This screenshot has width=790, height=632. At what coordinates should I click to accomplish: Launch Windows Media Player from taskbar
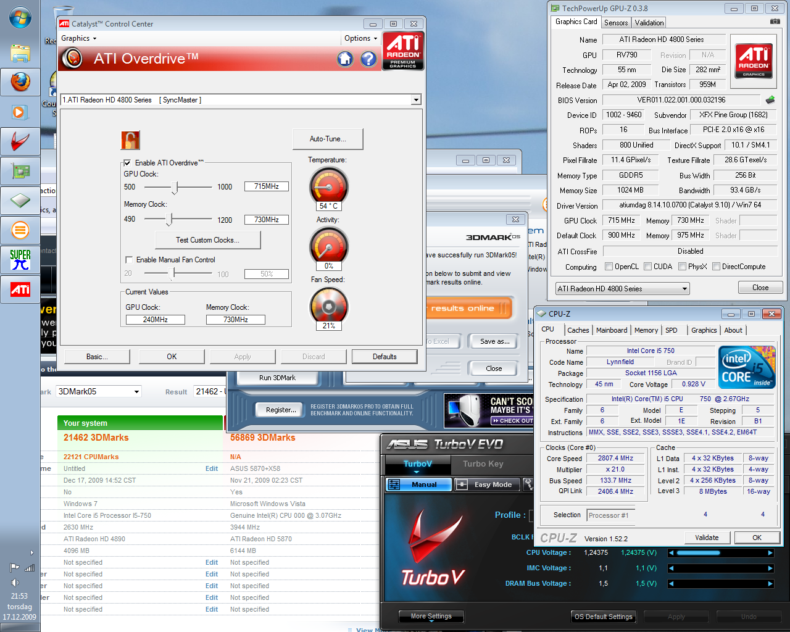tap(20, 112)
